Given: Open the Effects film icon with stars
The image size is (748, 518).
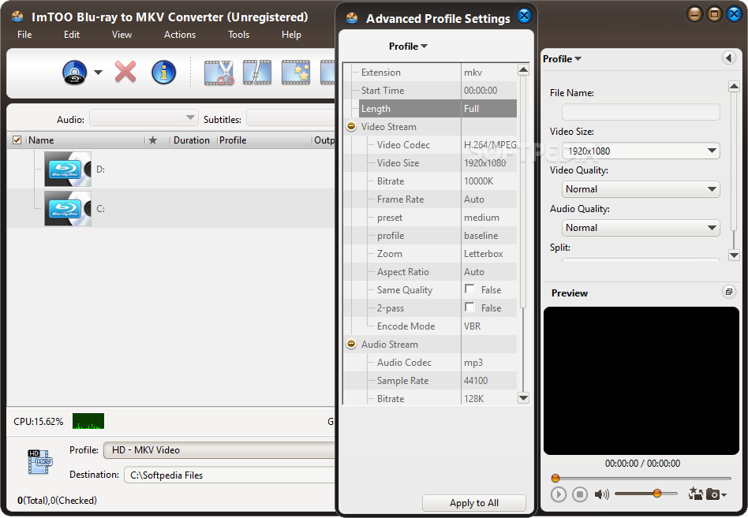Looking at the screenshot, I should click(296, 73).
